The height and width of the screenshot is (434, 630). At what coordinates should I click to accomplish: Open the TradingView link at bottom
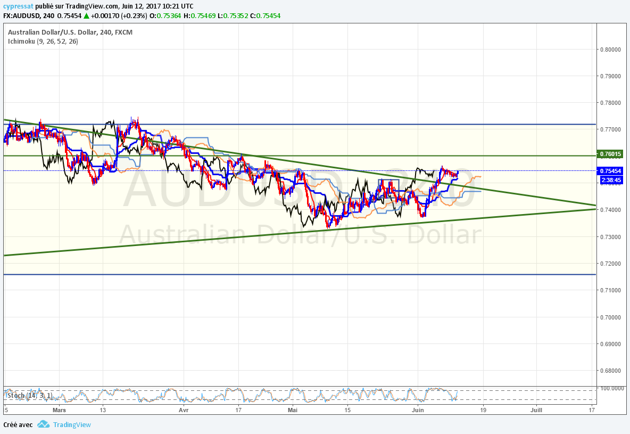click(x=72, y=425)
